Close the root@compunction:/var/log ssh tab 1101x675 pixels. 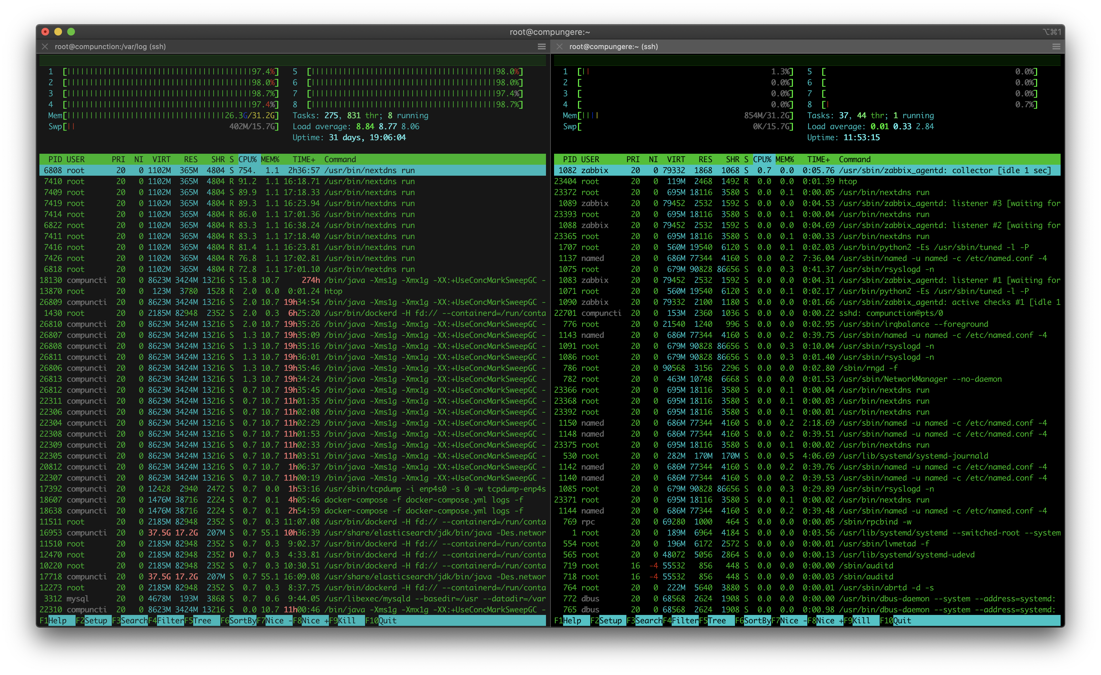pyautogui.click(x=45, y=47)
